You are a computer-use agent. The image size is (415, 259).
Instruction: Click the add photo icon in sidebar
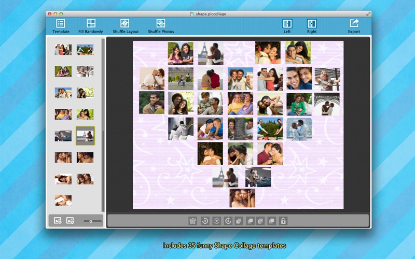click(x=58, y=221)
